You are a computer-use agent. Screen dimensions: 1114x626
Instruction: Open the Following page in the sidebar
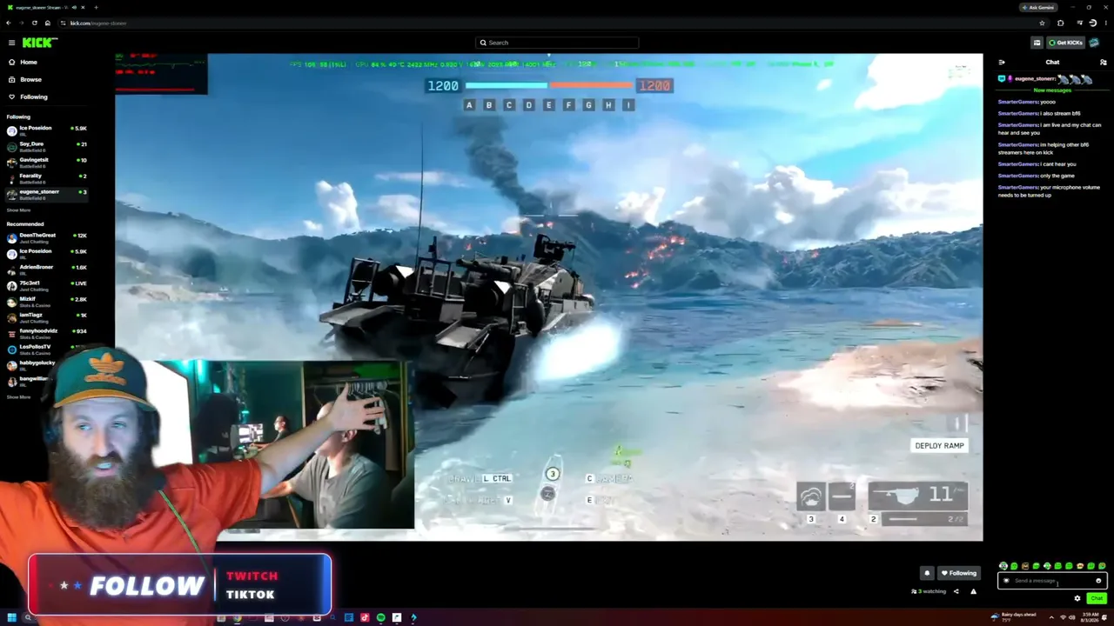click(34, 97)
